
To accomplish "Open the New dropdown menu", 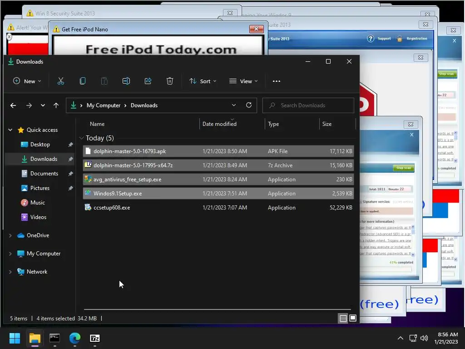I will pyautogui.click(x=27, y=81).
